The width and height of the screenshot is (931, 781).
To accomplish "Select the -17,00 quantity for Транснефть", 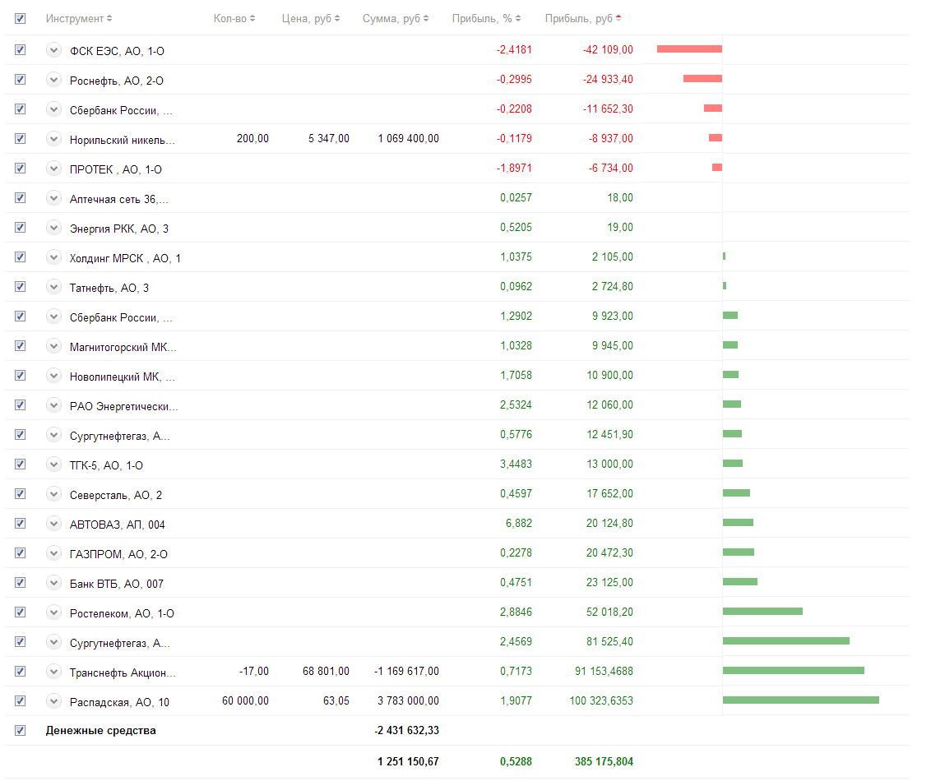I will 254,671.
